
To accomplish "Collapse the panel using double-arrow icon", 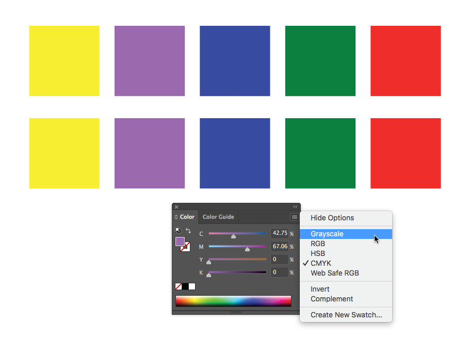I will click(295, 206).
